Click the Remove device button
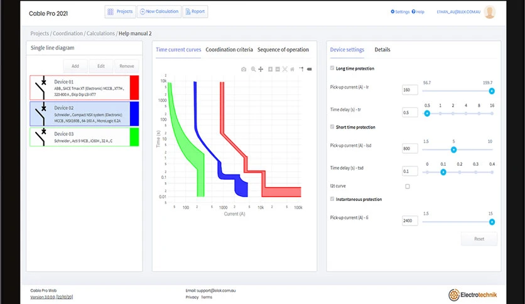Screen dimensions: 525x304 (127, 66)
